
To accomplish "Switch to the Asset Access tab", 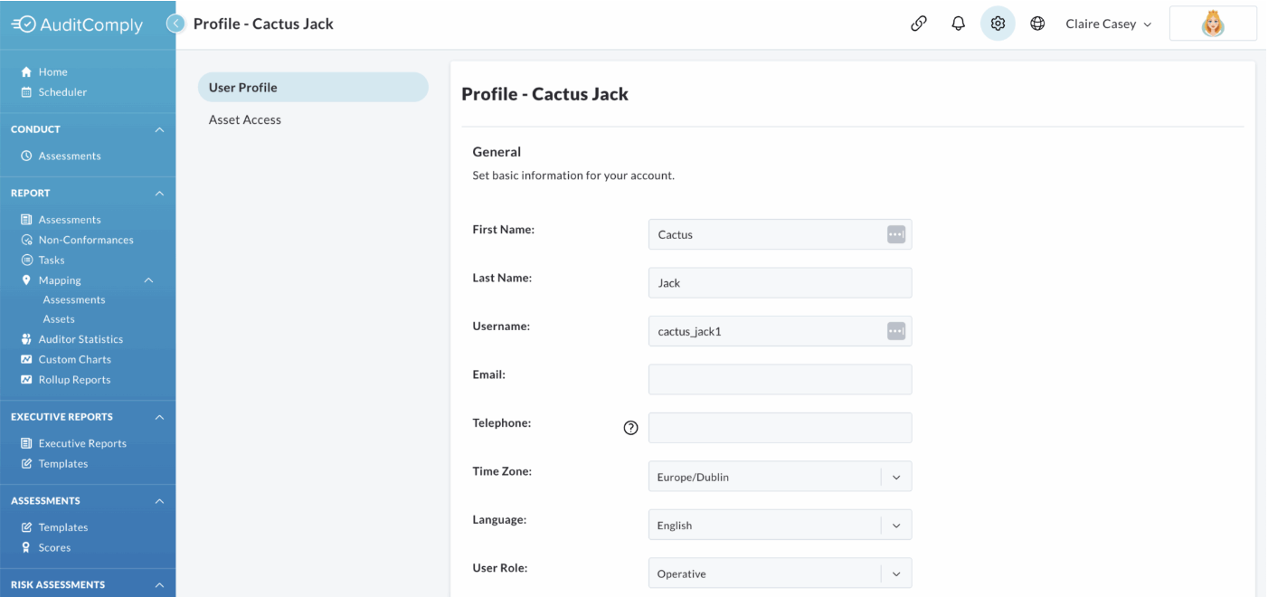I will click(x=245, y=119).
